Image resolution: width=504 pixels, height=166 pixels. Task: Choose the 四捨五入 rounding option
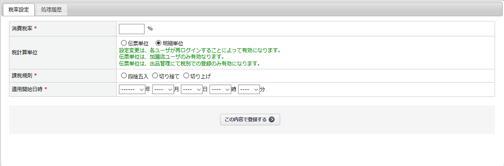point(124,76)
